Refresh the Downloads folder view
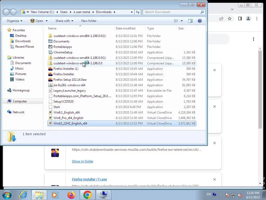 (x=138, y=12)
